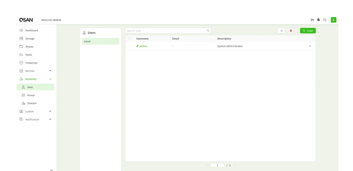Click the System Administrator description cell
This screenshot has width=353, height=171.
pos(230,46)
